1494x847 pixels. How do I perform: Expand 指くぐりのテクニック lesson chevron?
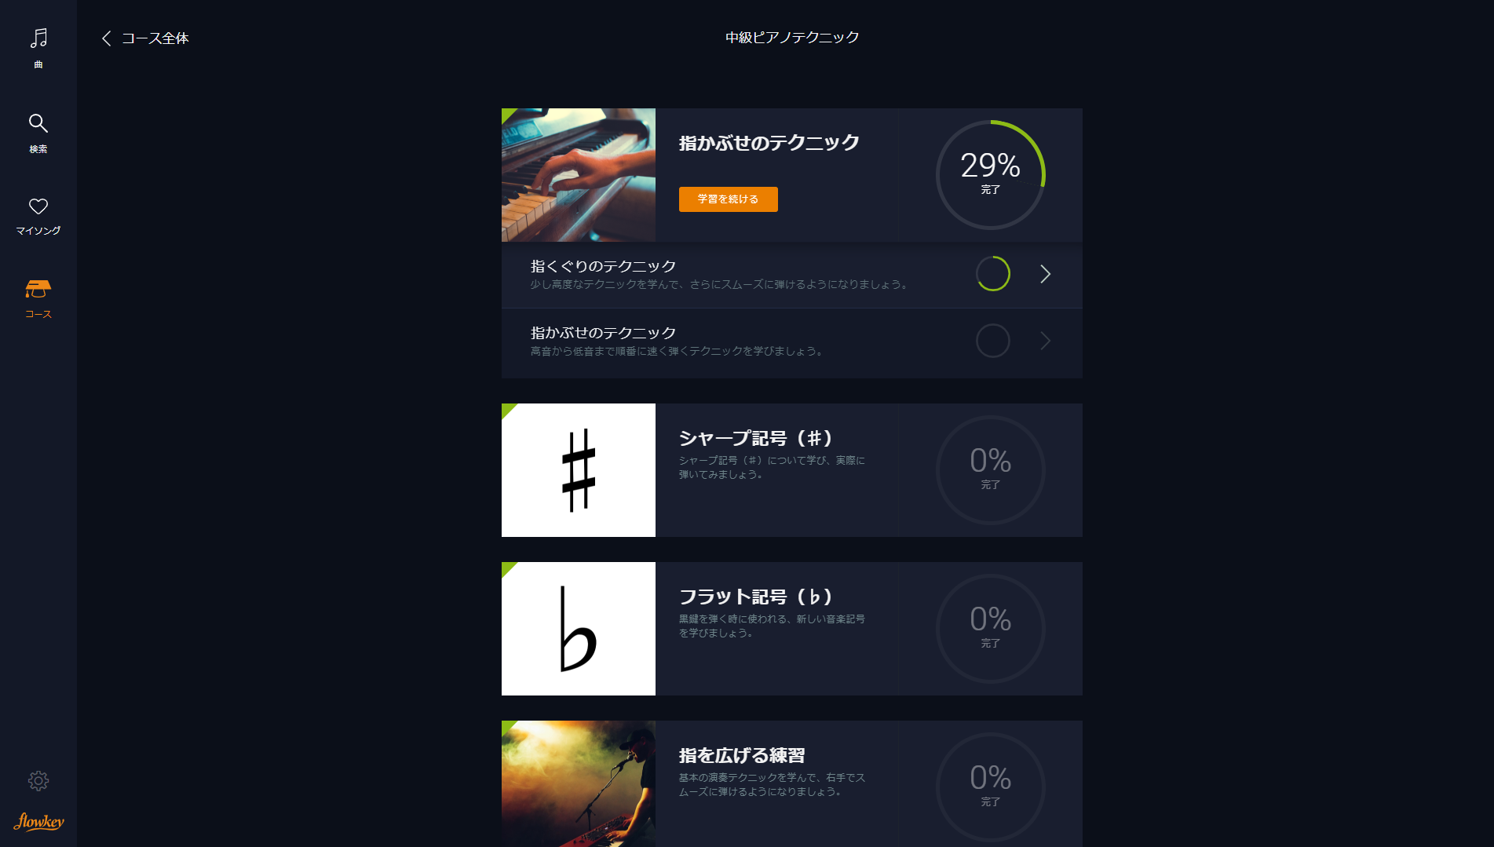point(1045,274)
